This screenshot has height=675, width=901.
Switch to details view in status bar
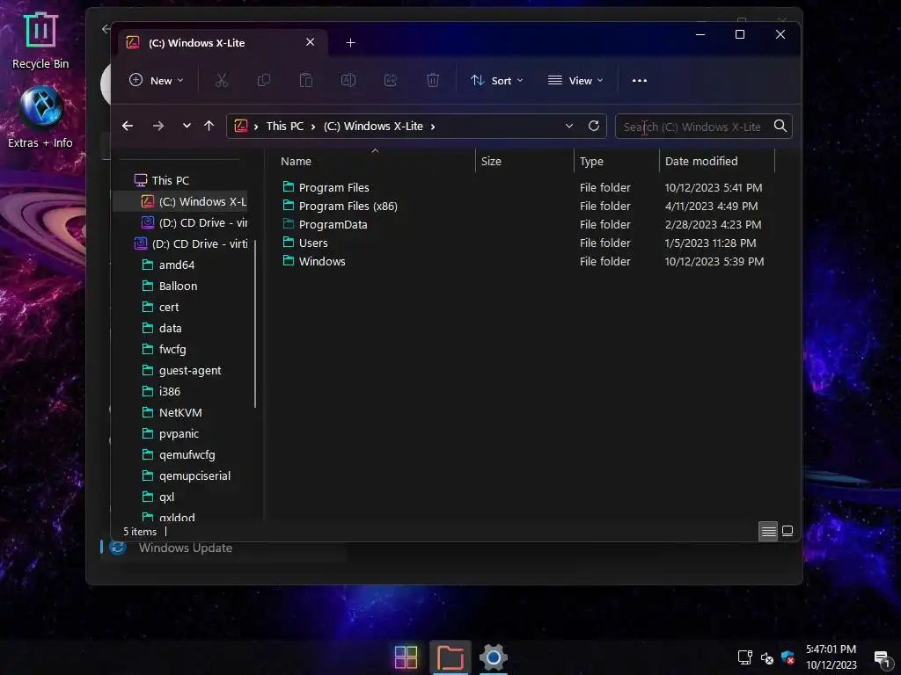coord(768,531)
